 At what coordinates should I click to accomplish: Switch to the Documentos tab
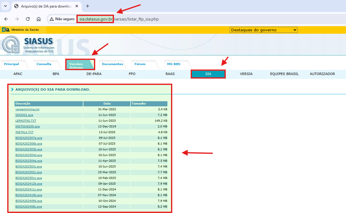tap(112, 64)
